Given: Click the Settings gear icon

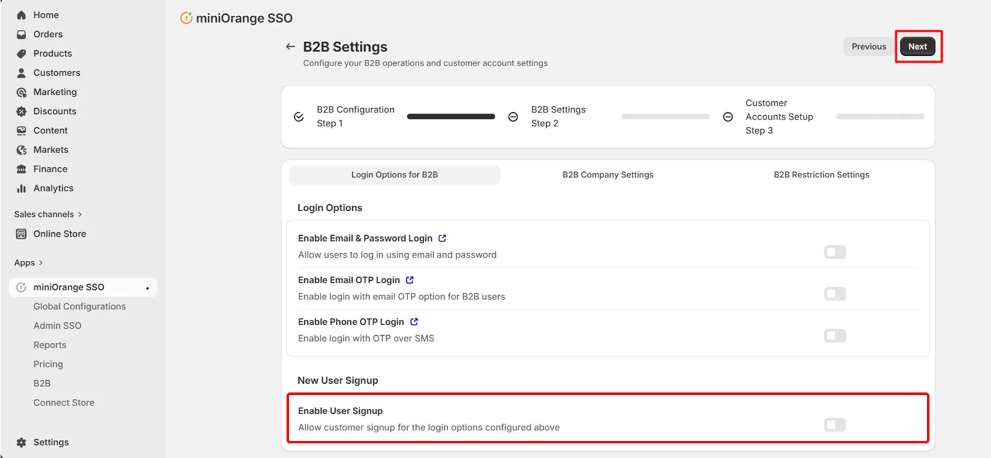Looking at the screenshot, I should pyautogui.click(x=22, y=443).
